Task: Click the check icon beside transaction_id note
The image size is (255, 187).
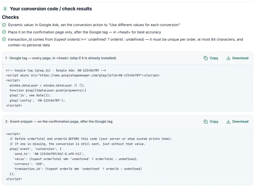Action: coord(4,39)
